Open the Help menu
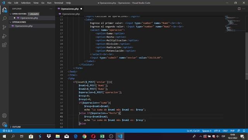The image size is (248, 140). [x=68, y=3]
